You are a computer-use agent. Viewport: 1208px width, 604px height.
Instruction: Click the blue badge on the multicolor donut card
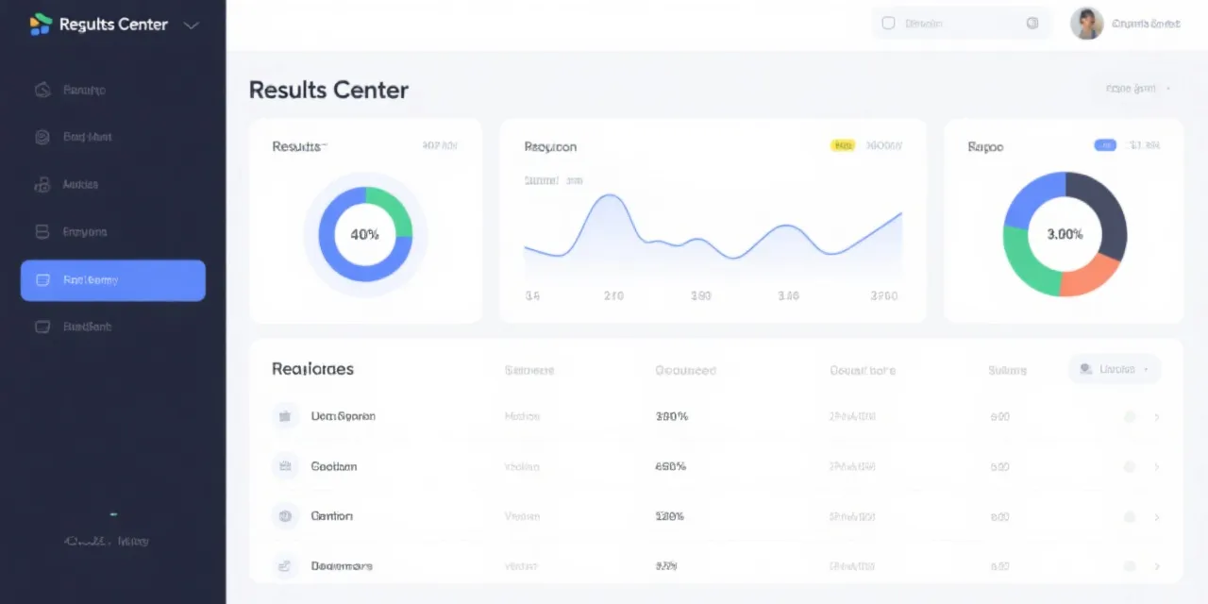pos(1104,145)
